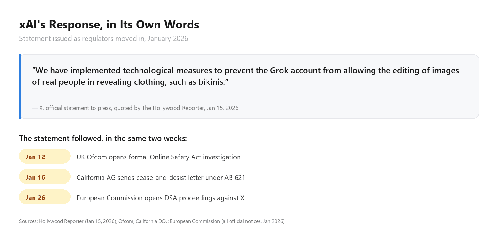Viewport: 498px width, 230px height.
Task: Click "AB 621" in the California entry
Action: point(235,178)
